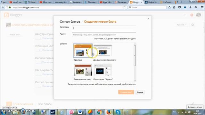Click the template list scrollbar down arrow
205x115 pixels.
pos(135,80)
